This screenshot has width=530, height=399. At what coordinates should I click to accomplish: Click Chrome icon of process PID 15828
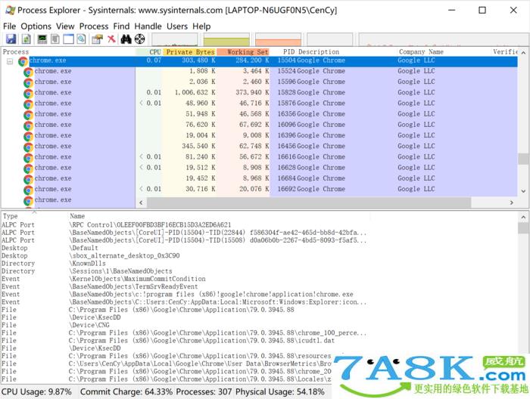[x=29, y=94]
